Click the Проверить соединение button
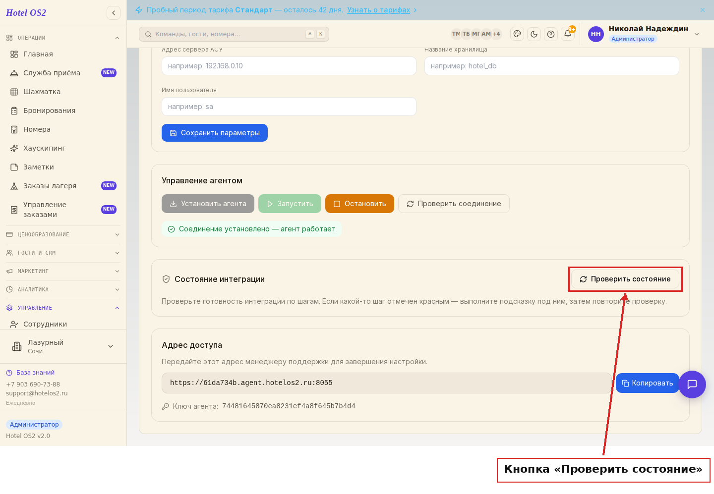Screen dimensions: 714x494 tap(454, 204)
